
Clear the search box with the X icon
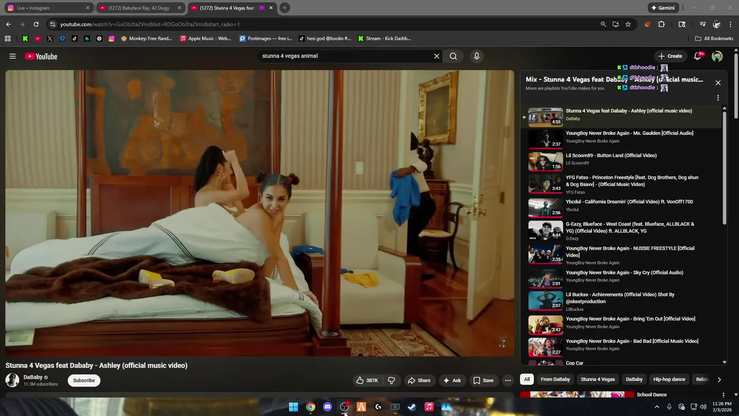pos(436,56)
